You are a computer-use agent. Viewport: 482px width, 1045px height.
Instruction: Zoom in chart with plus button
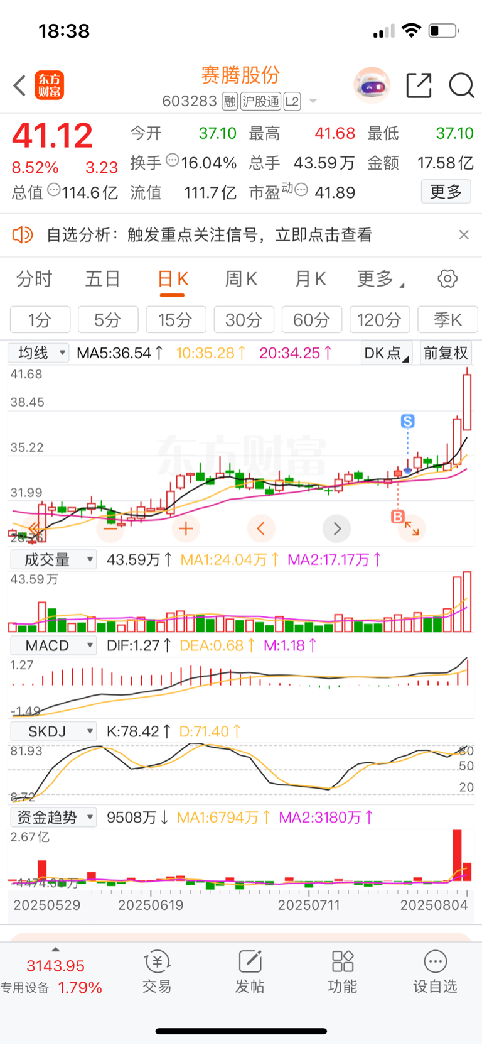coord(186,528)
